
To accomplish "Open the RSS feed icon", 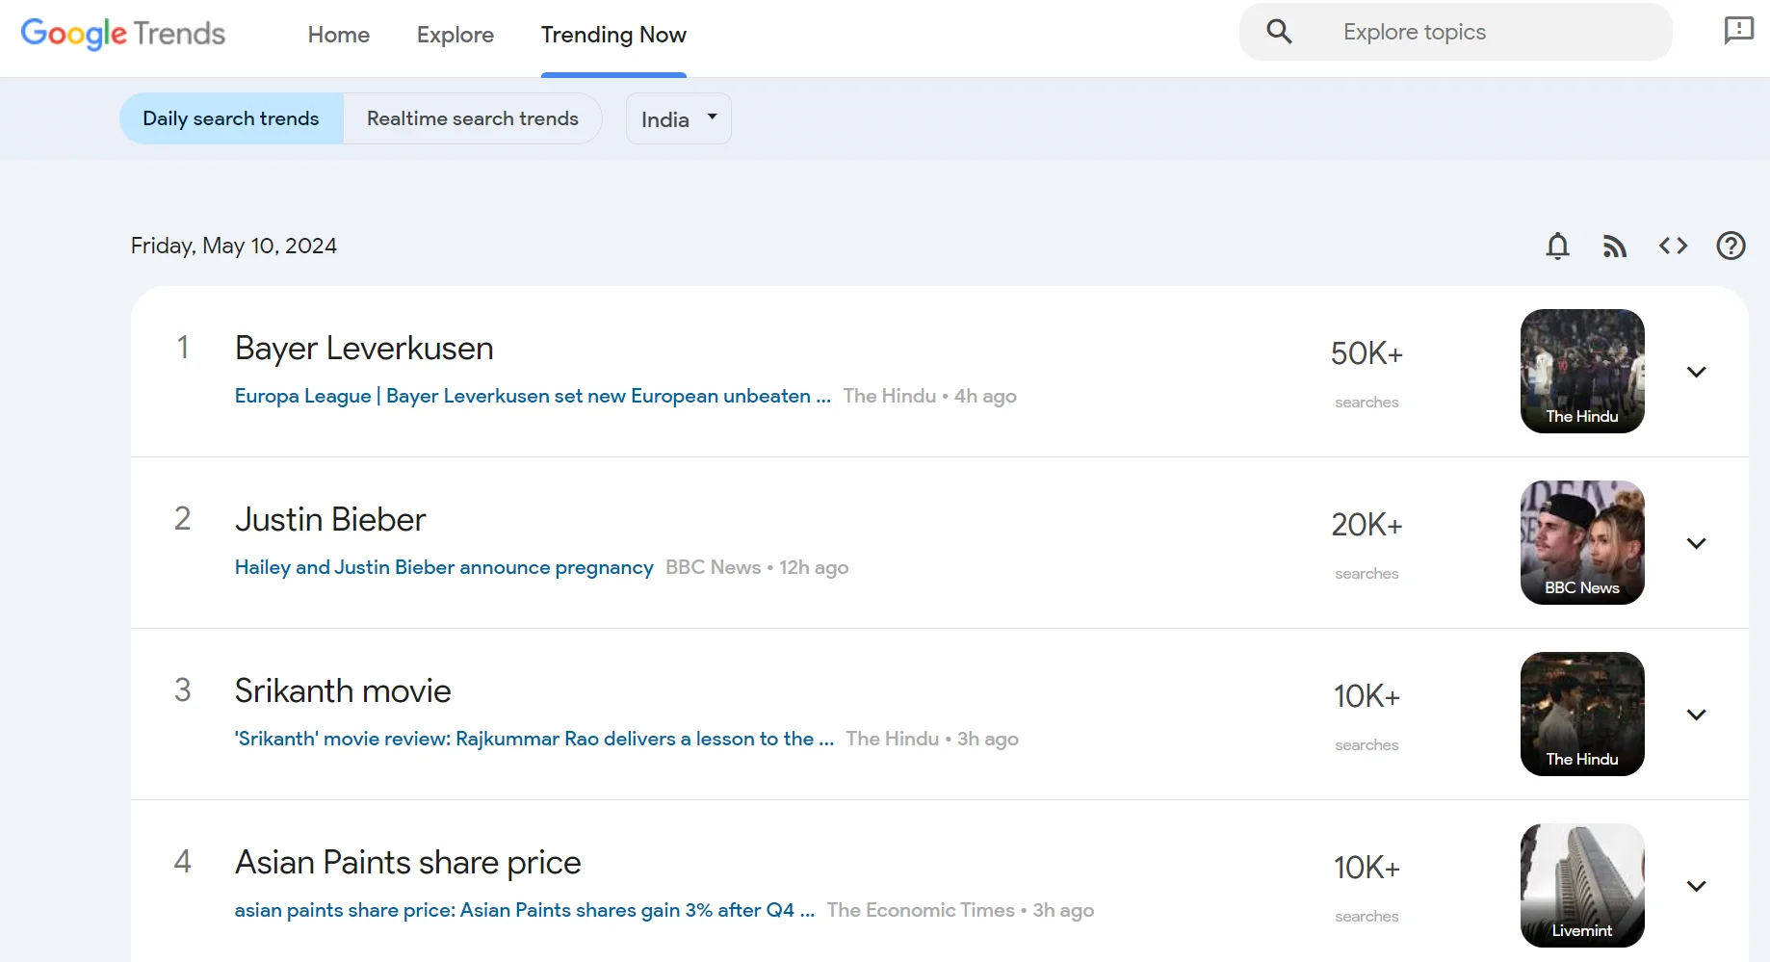I will (x=1615, y=247).
